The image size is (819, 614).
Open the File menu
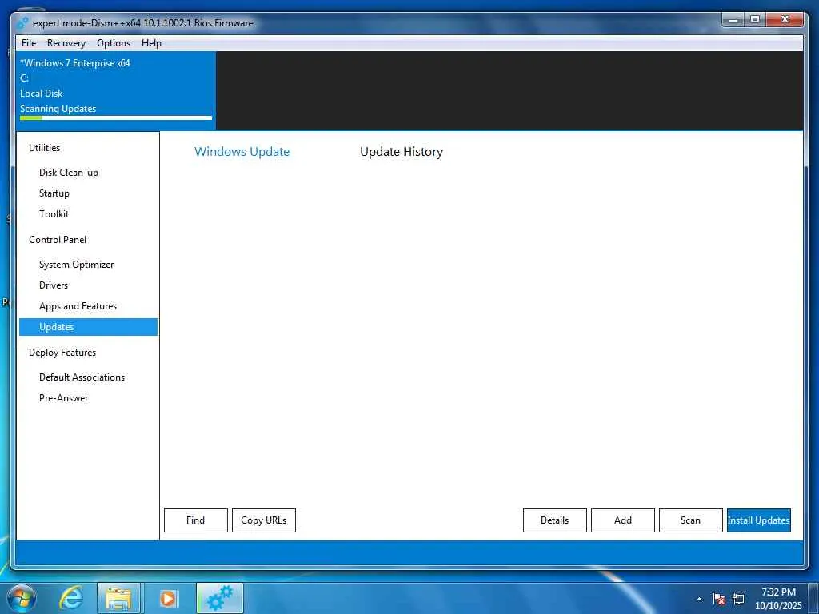click(29, 43)
